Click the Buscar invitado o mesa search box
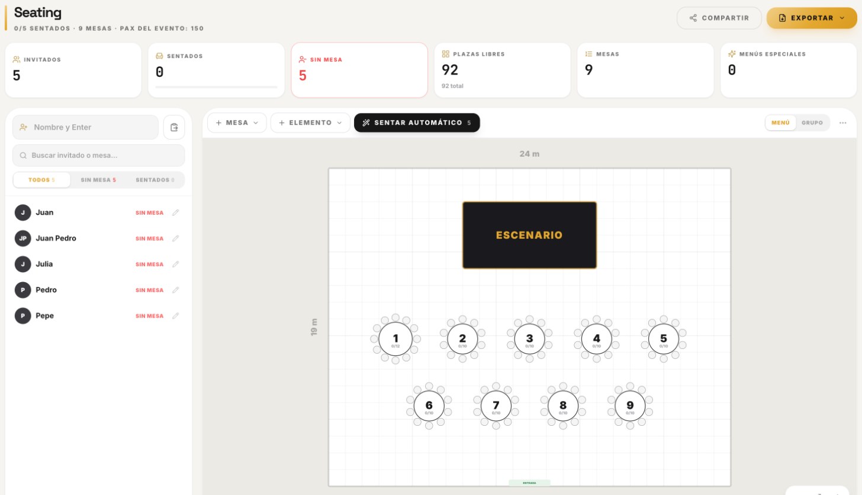The height and width of the screenshot is (495, 862). (x=99, y=156)
